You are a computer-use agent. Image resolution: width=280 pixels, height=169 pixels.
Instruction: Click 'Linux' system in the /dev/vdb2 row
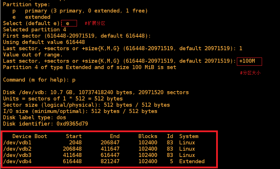click(187, 149)
